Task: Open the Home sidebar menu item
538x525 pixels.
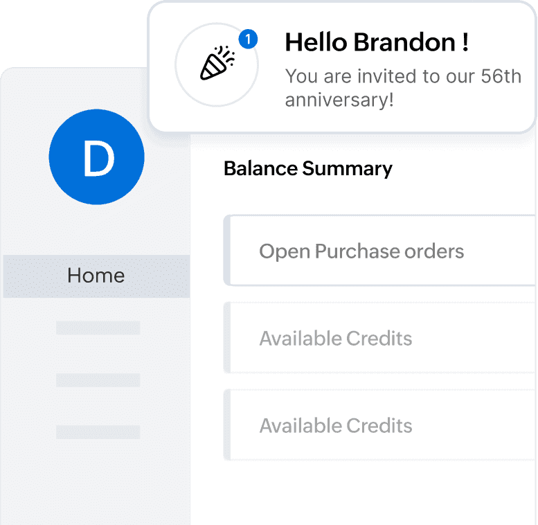Action: click(x=96, y=276)
